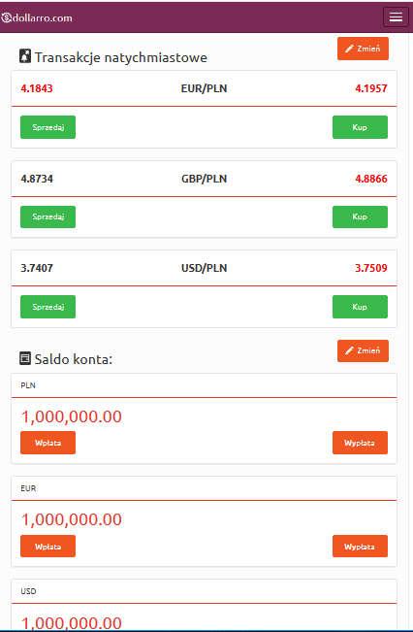Click the Saldo konta heading icon
Viewport: 413px width, 632px height.
(25, 358)
